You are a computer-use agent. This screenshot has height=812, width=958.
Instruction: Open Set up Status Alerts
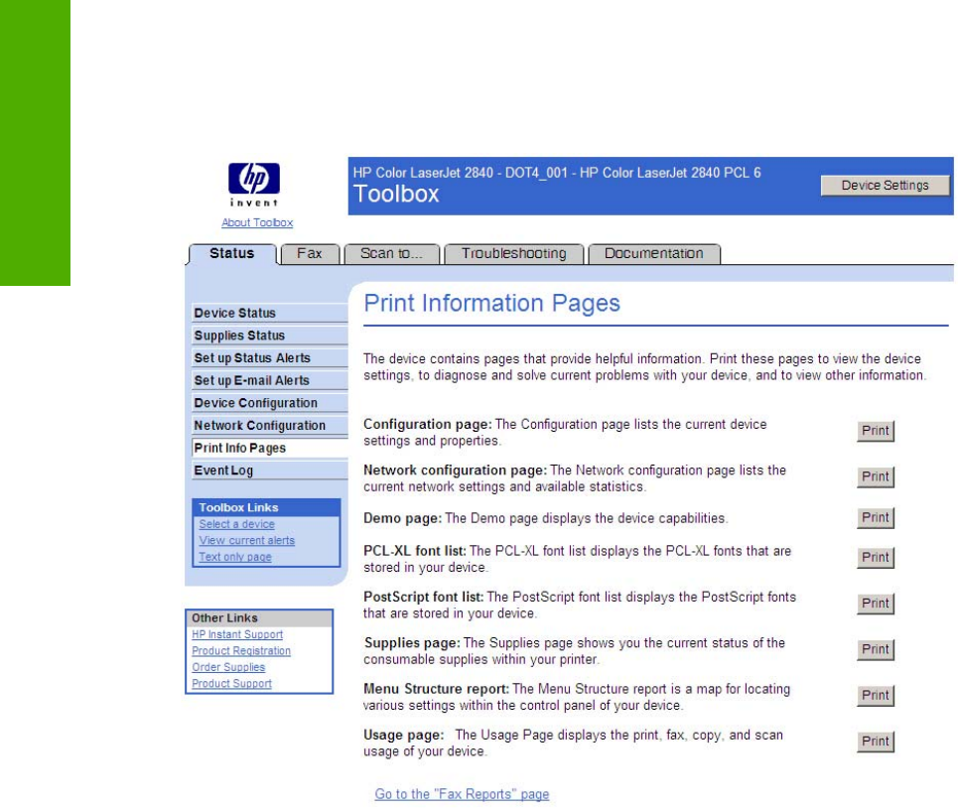pyautogui.click(x=269, y=358)
